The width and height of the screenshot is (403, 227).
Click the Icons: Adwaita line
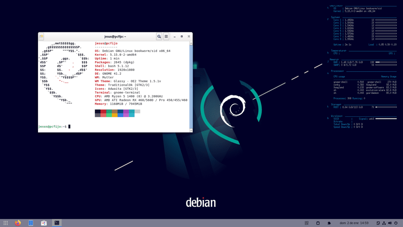[x=117, y=88]
